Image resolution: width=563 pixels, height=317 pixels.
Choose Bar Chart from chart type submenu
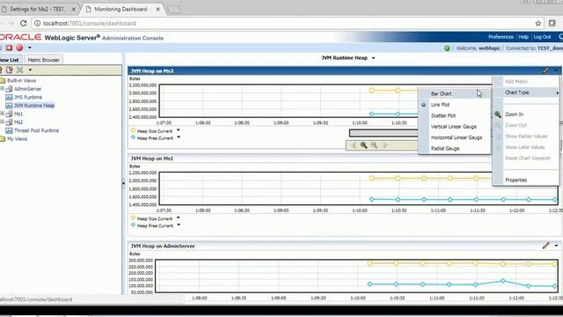click(455, 93)
